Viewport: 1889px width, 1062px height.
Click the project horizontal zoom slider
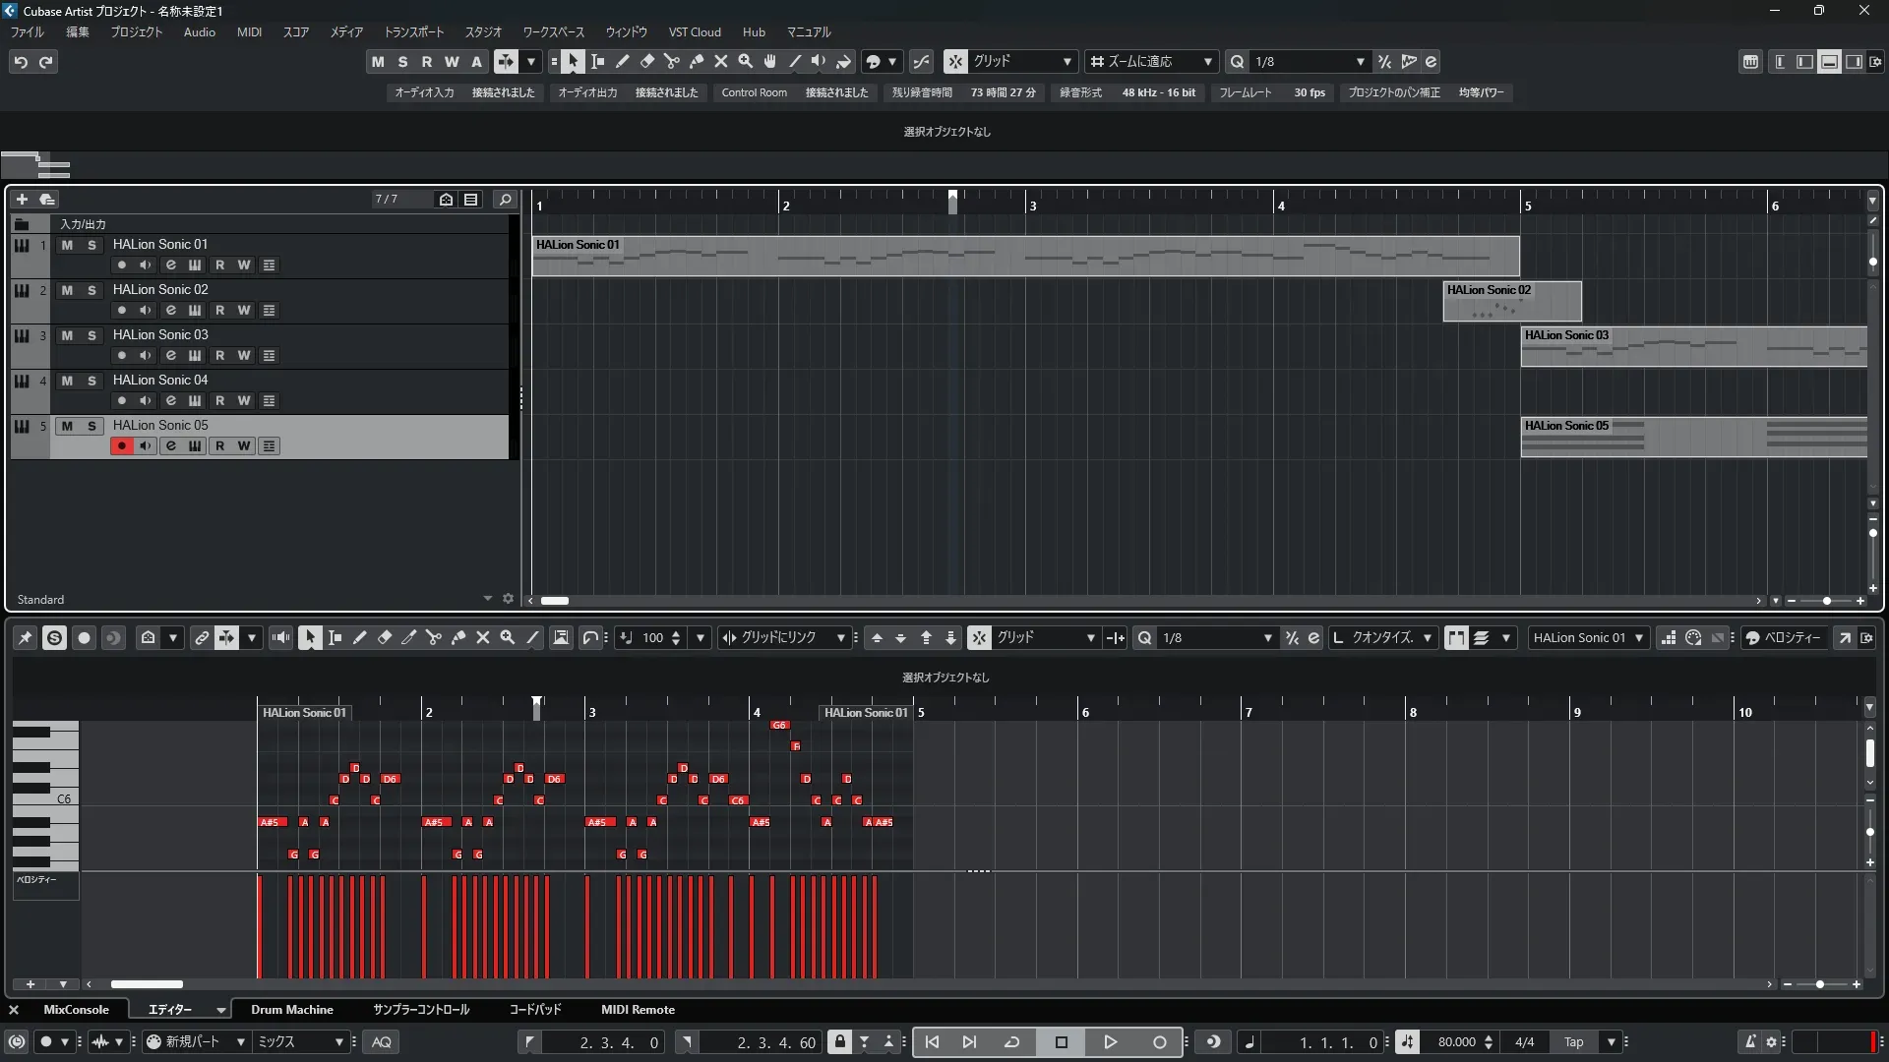click(x=1826, y=601)
